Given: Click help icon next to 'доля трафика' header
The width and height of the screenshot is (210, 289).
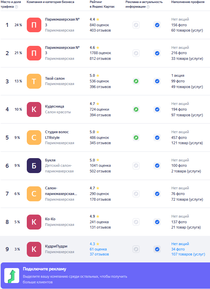Looking at the screenshot, I should tap(17, 7).
